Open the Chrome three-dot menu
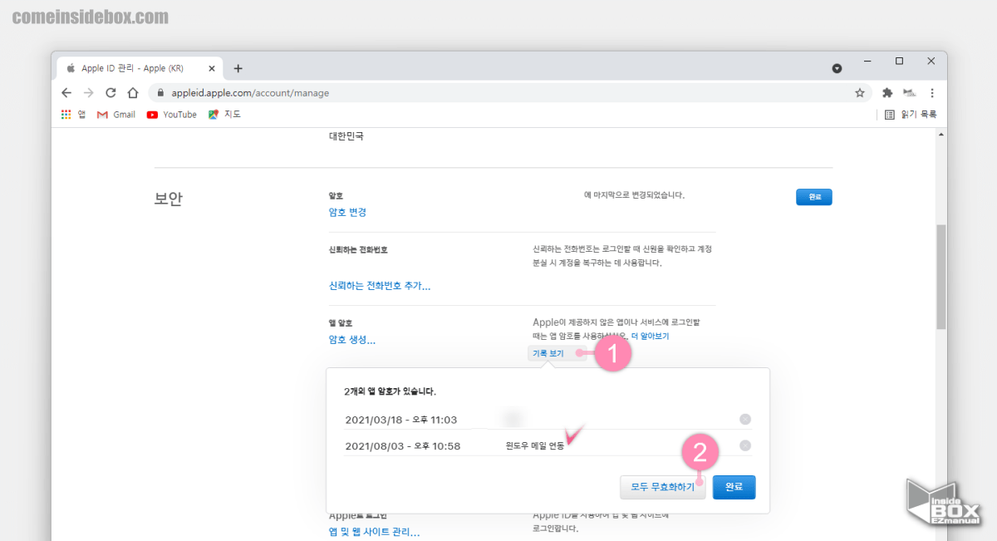This screenshot has height=541, width=997. click(x=932, y=93)
